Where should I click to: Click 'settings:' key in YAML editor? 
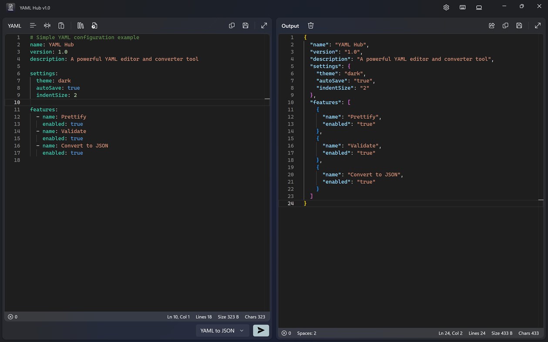pos(44,73)
